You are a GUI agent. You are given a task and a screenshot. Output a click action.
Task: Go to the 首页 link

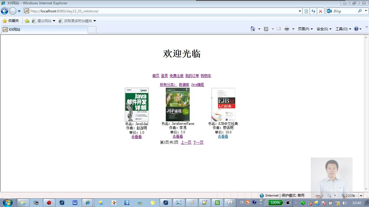click(156, 76)
